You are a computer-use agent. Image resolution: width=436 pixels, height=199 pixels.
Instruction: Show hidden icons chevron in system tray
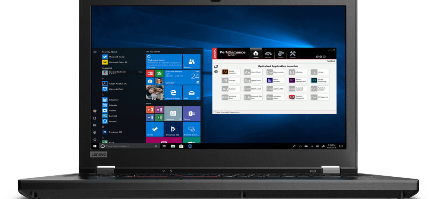click(300, 146)
